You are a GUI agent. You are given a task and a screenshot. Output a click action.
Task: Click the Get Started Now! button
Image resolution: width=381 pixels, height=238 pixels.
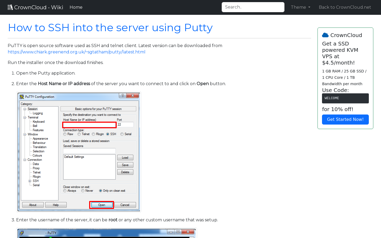[345, 120]
